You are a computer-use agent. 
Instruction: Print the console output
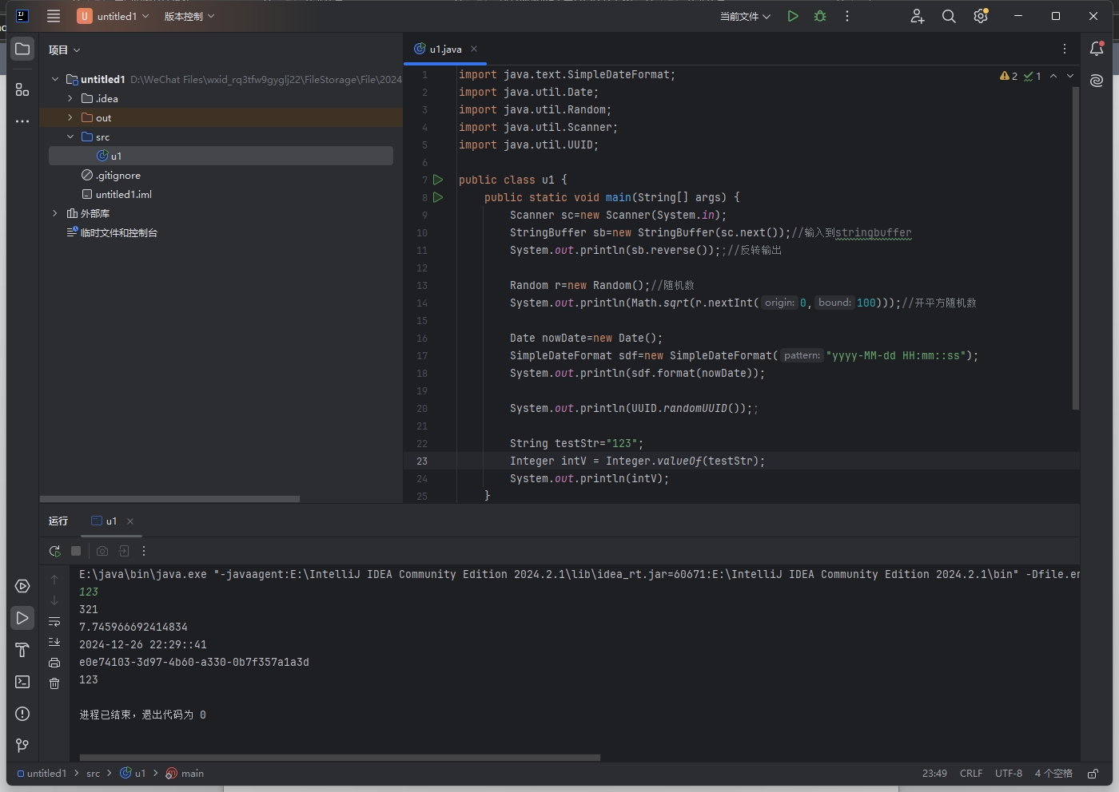click(54, 663)
